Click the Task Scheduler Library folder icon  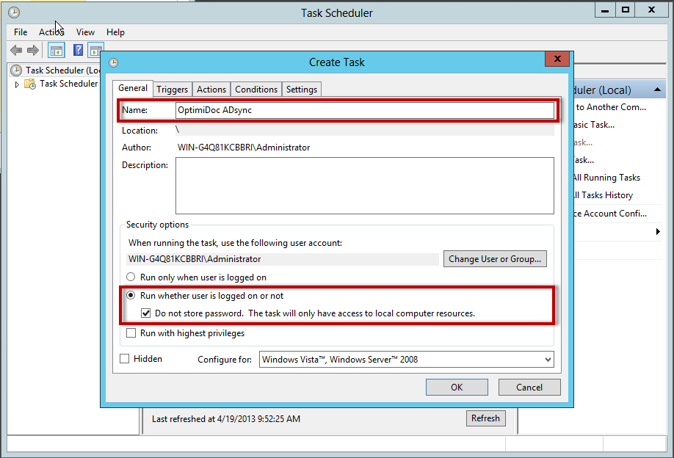click(x=30, y=84)
